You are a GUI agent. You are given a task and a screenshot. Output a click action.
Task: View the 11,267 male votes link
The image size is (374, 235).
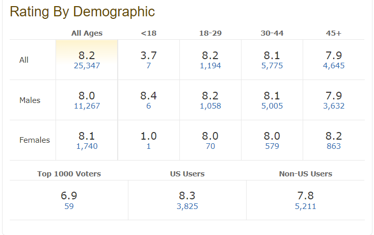click(87, 106)
